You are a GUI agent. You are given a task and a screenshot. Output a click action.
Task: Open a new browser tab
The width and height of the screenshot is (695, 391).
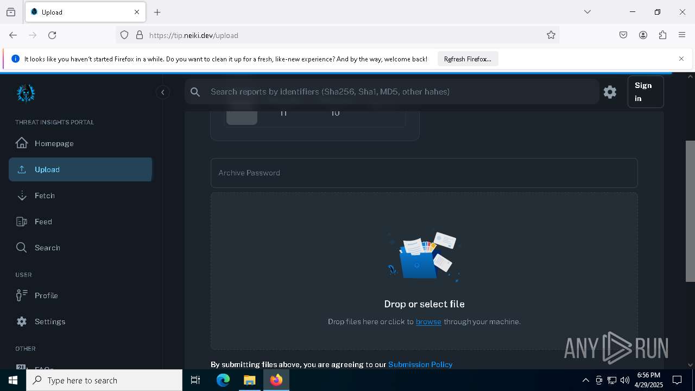click(x=157, y=12)
